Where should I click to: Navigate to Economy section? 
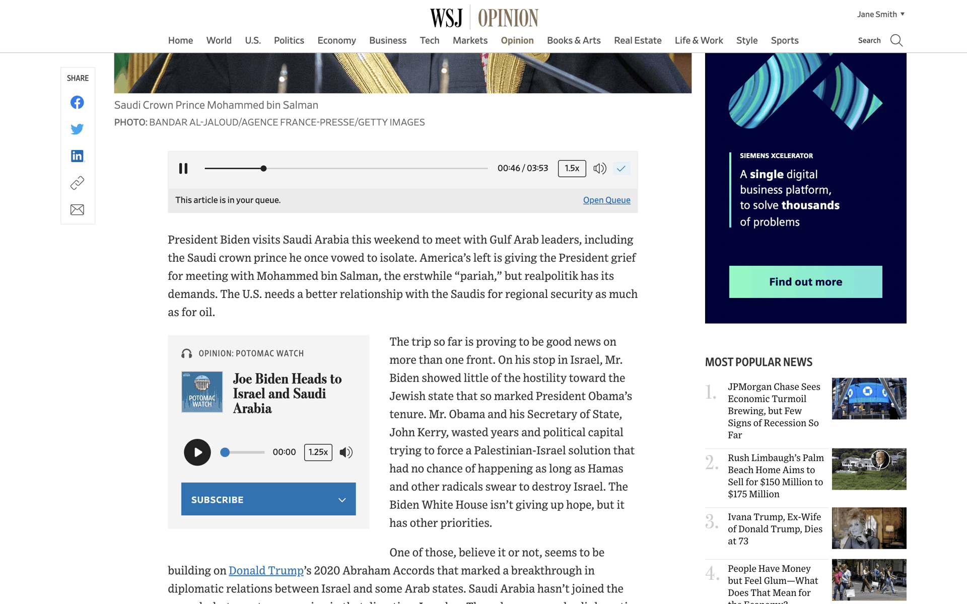click(x=336, y=40)
